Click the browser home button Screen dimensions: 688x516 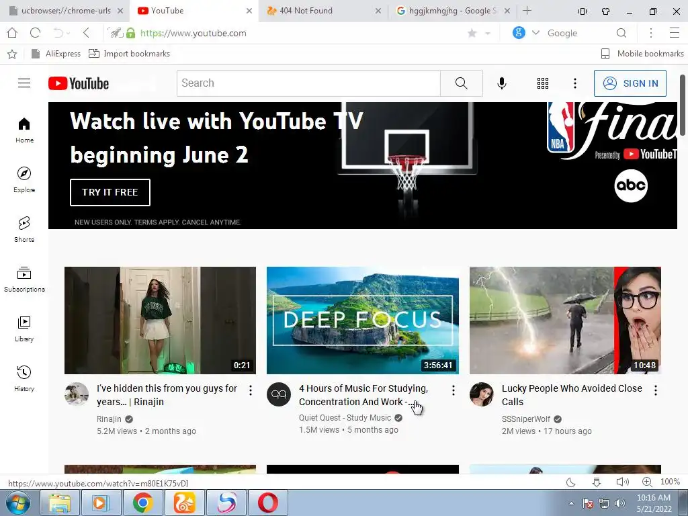tap(12, 33)
